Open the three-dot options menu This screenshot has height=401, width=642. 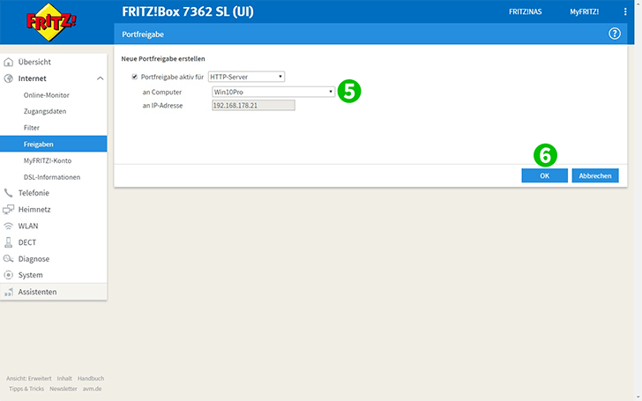623,11
